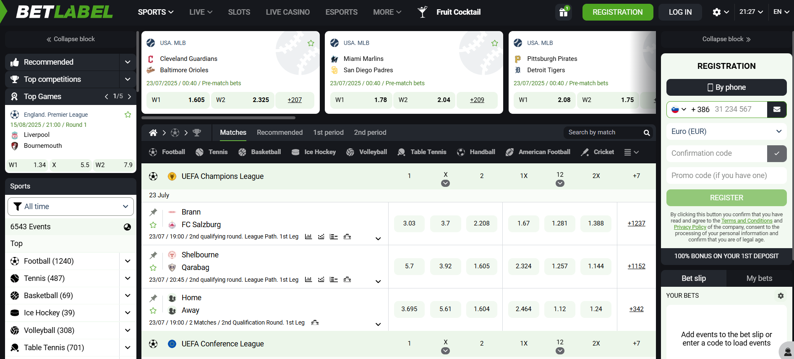
Task: Open the All time filter dropdown
Action: click(71, 207)
